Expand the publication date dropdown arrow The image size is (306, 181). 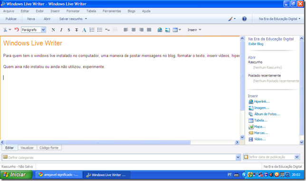click(x=297, y=157)
